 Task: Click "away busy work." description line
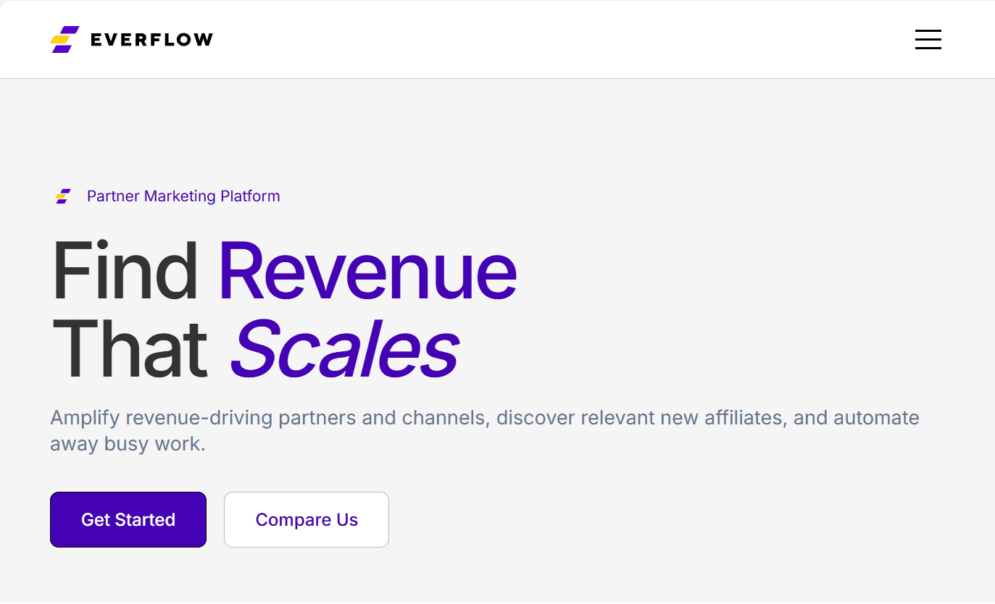(x=128, y=444)
